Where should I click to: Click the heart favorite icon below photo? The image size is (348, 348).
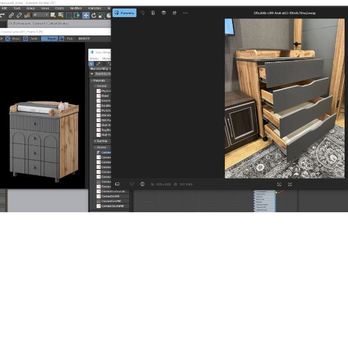coord(132,184)
